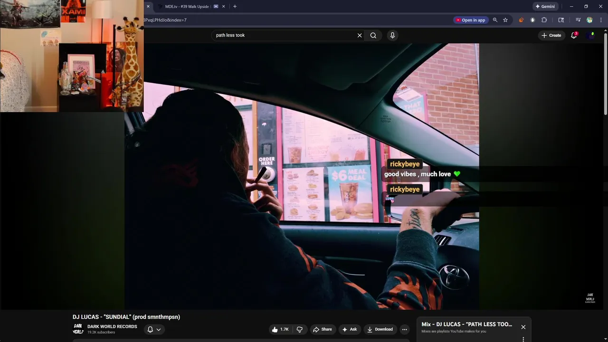The height and width of the screenshot is (342, 608).
Task: Like the video with thumbs up 1.7K
Action: click(280, 329)
